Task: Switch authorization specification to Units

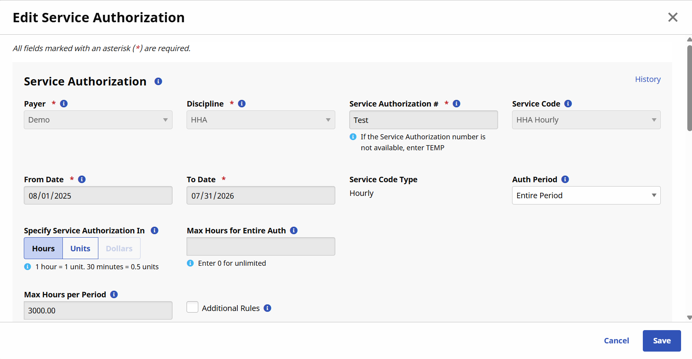Action: pyautogui.click(x=80, y=248)
